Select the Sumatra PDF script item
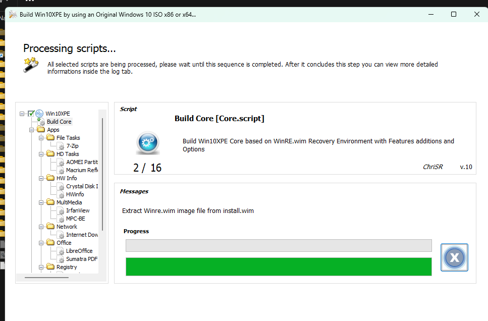Screen dimensions: 488x321 (x=82, y=259)
